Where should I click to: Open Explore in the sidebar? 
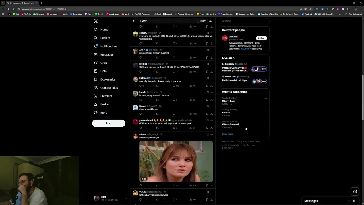[x=102, y=38]
